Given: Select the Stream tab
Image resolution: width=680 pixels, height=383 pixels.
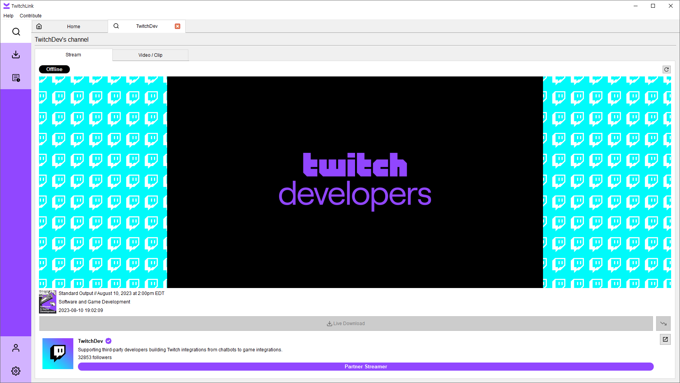Looking at the screenshot, I should point(73,55).
